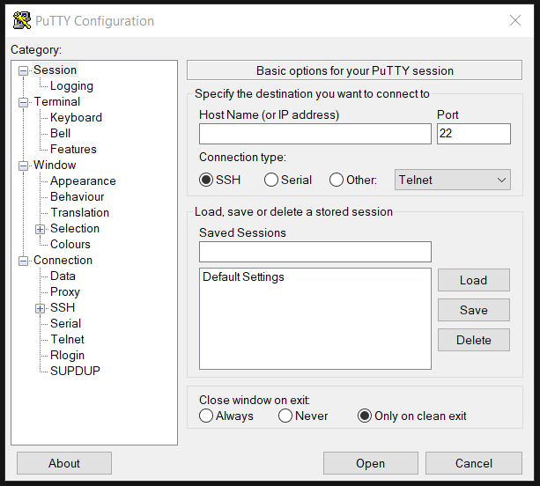Click the Save session button
This screenshot has height=486, width=540.
click(x=474, y=310)
